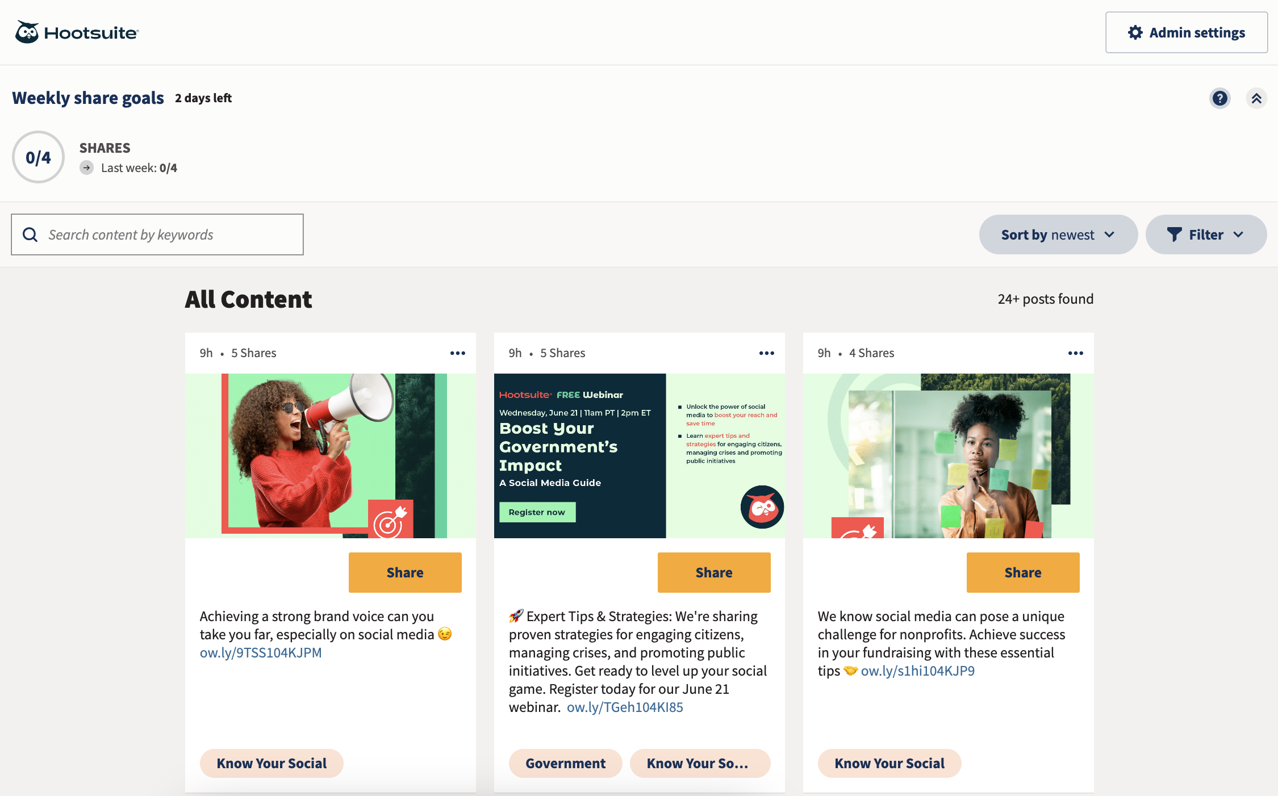
Task: Expand the chevron next to weekly share goals
Action: [x=1257, y=98]
